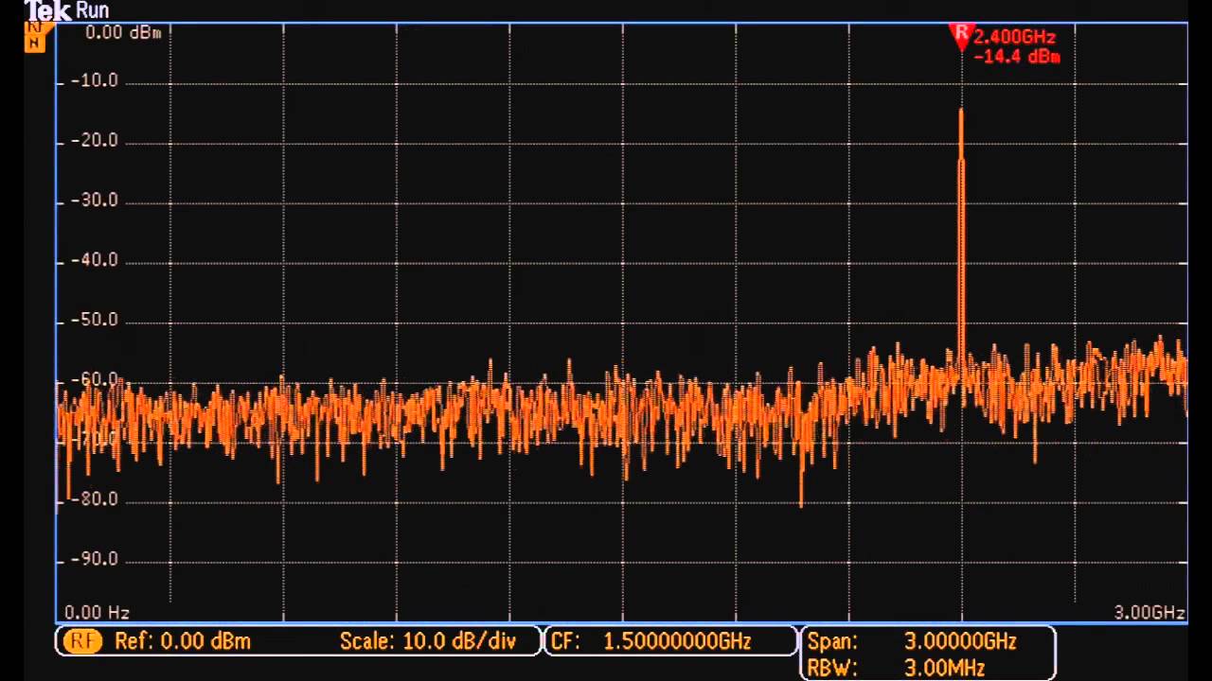Click the 2.400GHz marker frequency readout
1212x681 pixels.
[x=1014, y=37]
